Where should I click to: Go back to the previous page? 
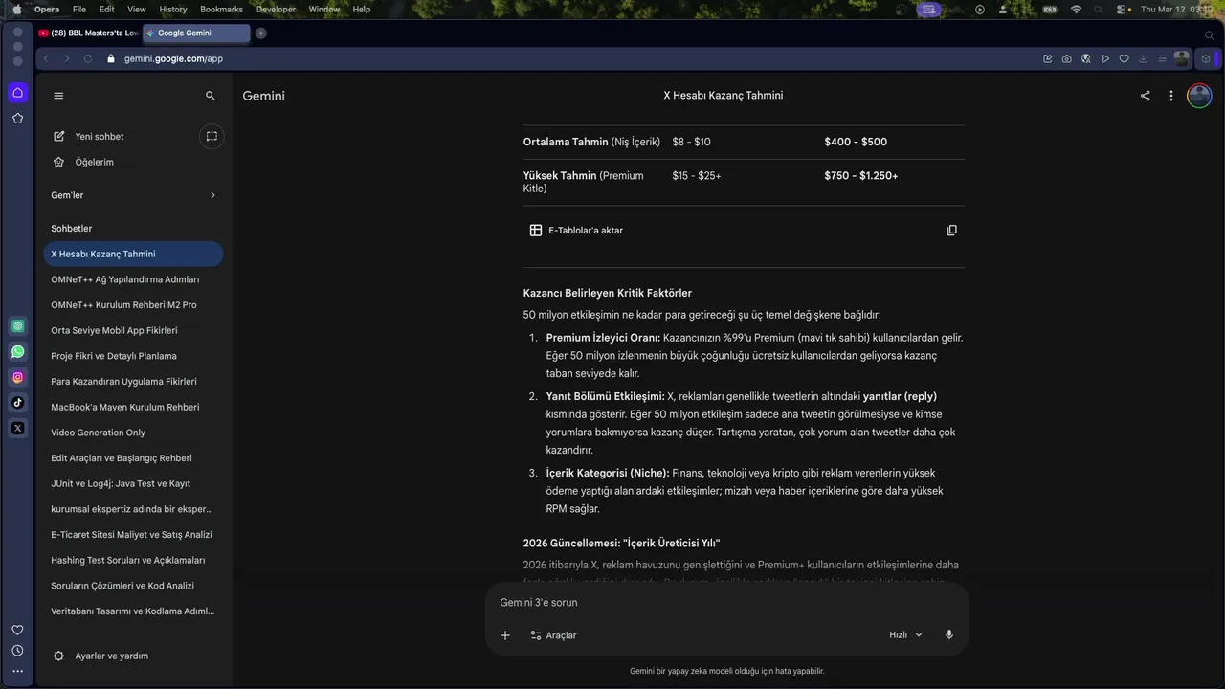coord(46,58)
